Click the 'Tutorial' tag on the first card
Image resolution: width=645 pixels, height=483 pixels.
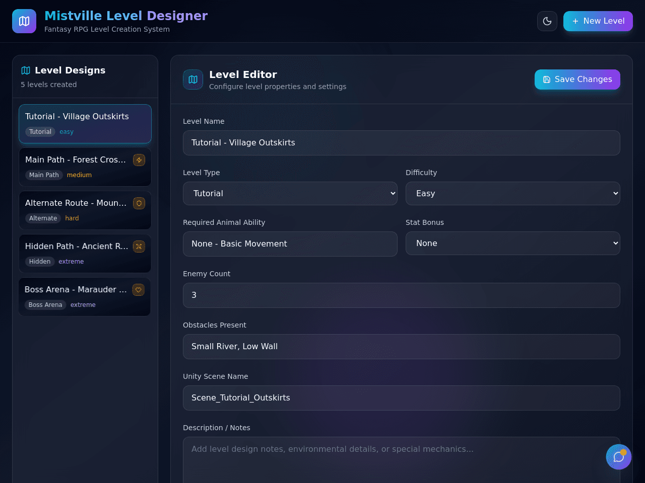coord(40,132)
